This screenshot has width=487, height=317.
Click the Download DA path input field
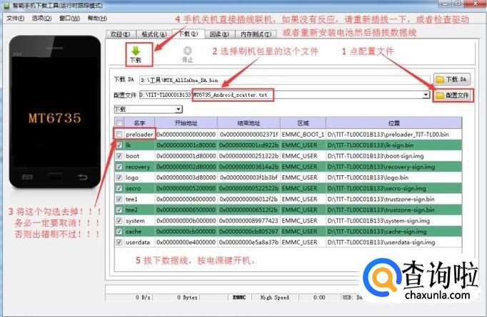(x=284, y=80)
